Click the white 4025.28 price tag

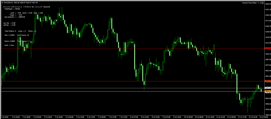268,88
